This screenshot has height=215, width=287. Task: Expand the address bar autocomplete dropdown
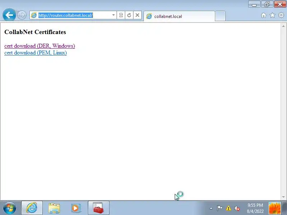(x=113, y=15)
